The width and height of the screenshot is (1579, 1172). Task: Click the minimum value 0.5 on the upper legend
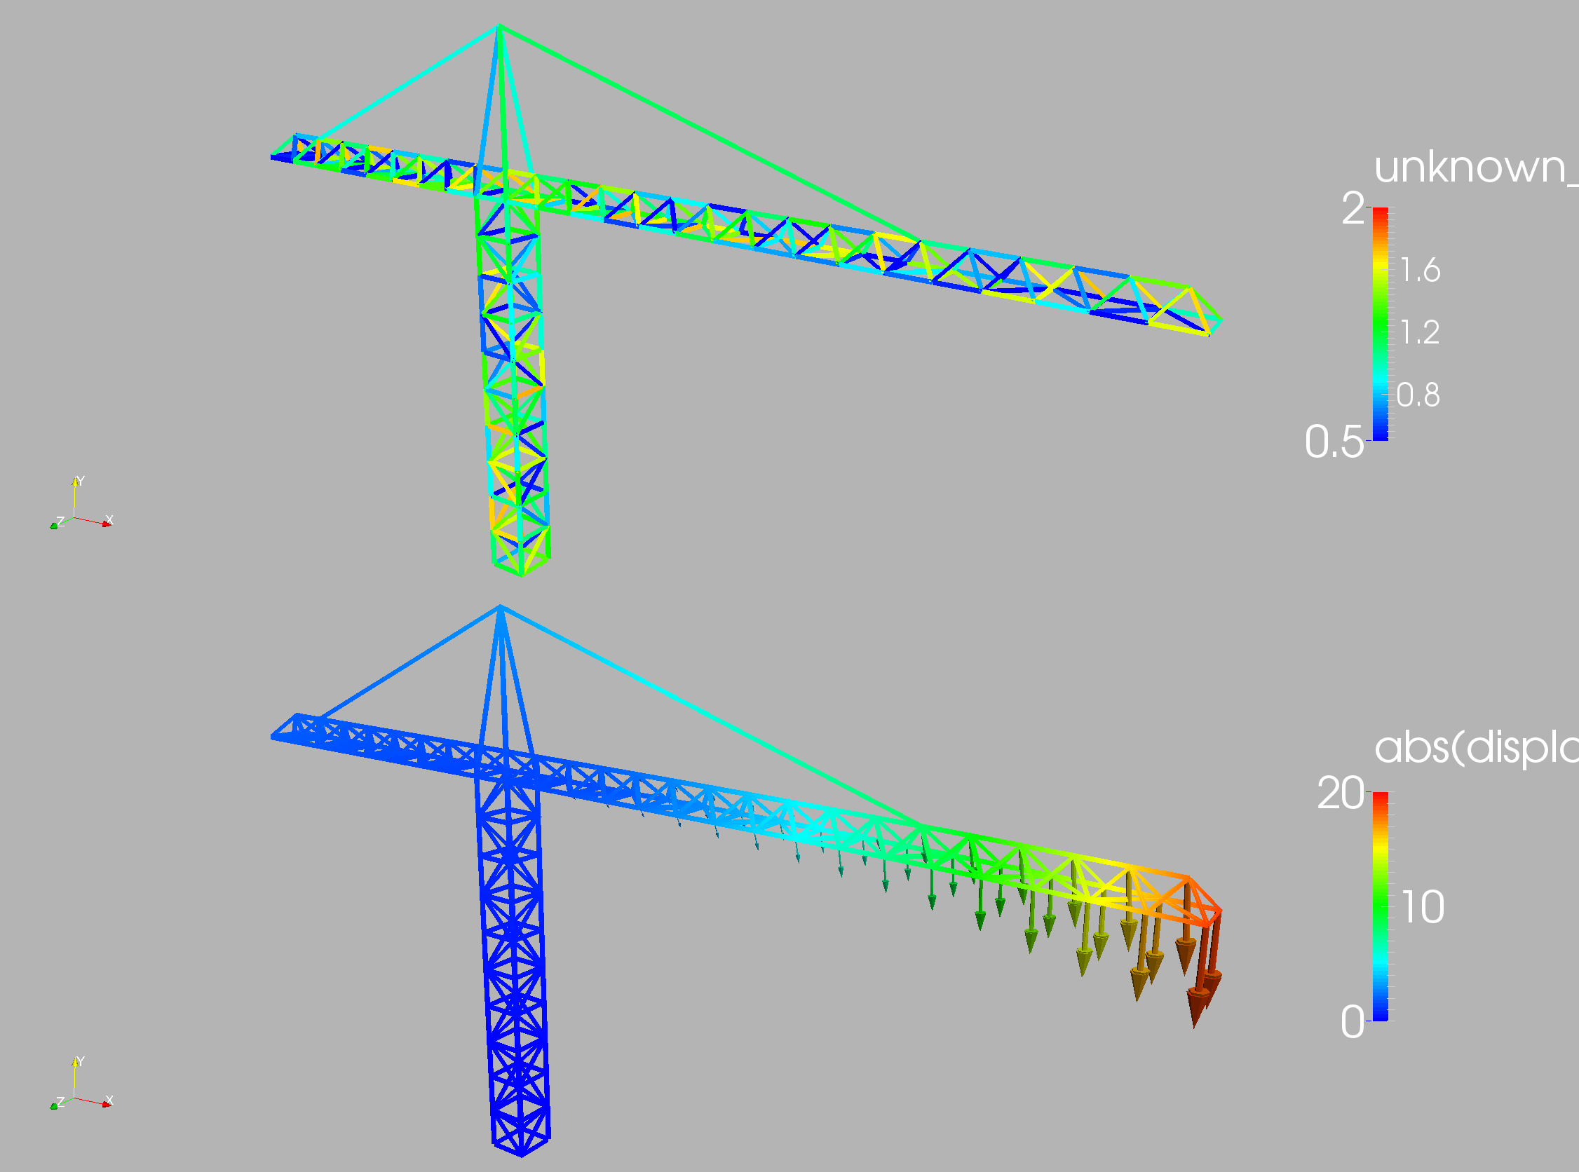(x=1334, y=442)
